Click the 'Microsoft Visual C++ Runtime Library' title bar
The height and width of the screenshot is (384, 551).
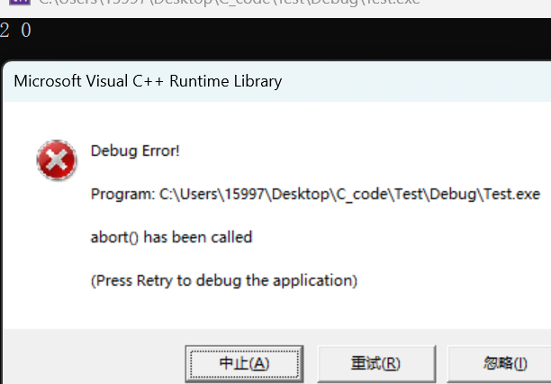tap(277, 81)
